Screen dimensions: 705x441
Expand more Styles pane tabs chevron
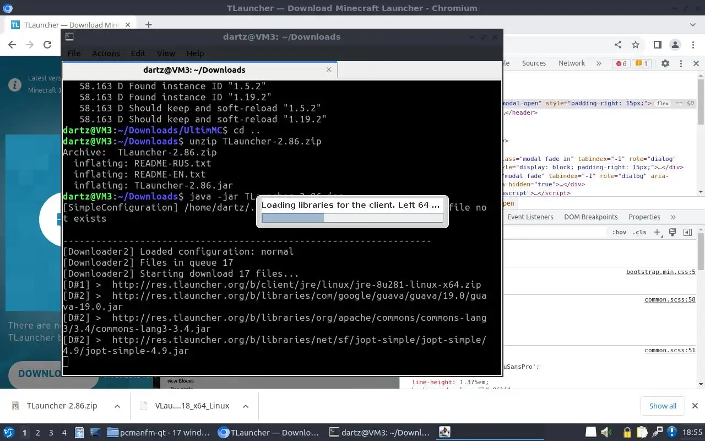(x=673, y=217)
